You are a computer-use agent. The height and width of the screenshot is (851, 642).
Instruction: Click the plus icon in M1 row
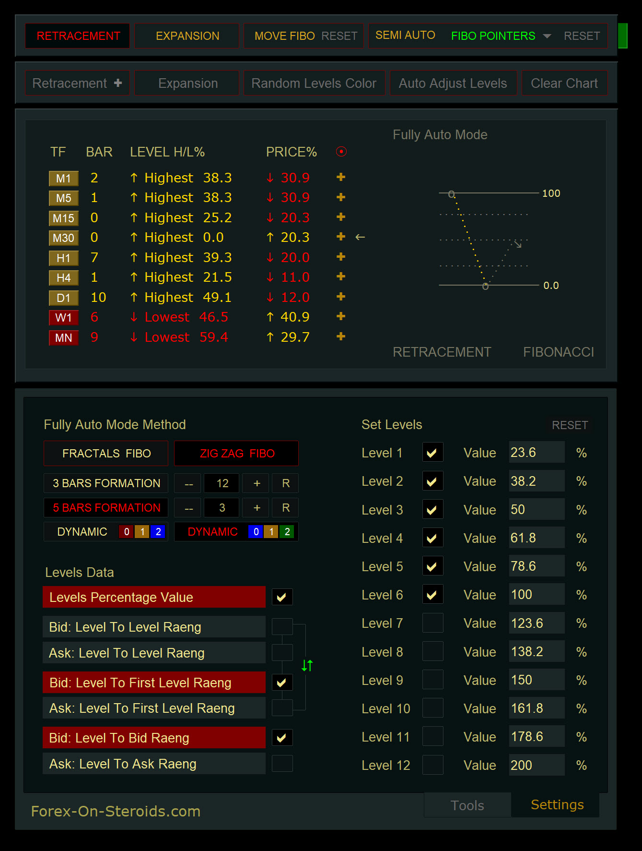point(341,178)
